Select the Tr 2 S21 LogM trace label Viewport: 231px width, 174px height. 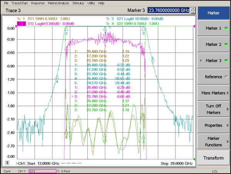(135, 19)
